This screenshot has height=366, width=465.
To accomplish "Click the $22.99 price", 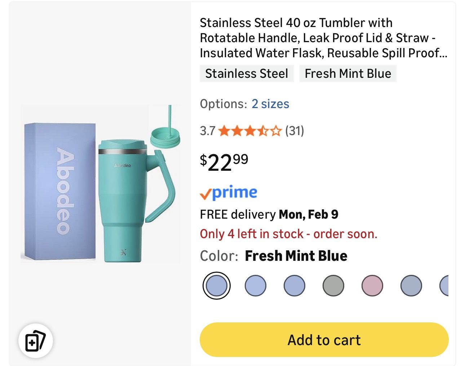I will point(224,162).
